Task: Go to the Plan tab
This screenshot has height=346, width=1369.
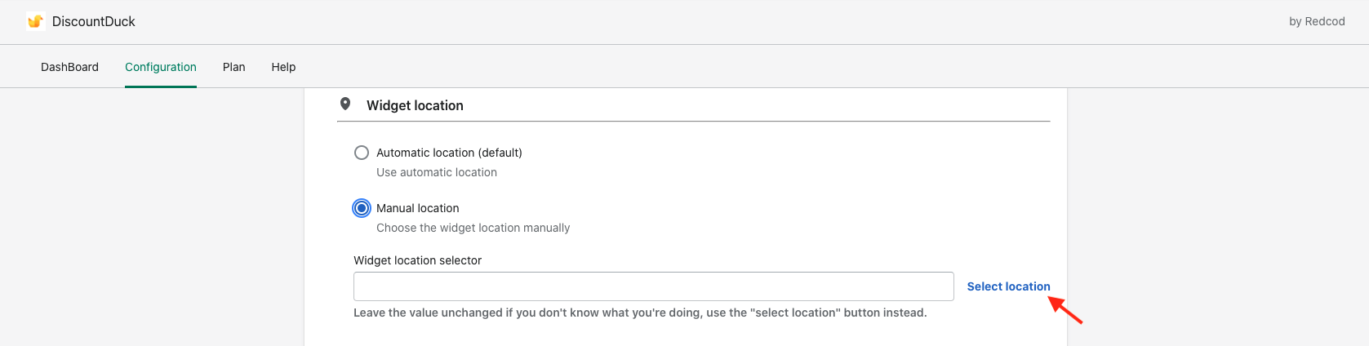Action: pos(234,67)
